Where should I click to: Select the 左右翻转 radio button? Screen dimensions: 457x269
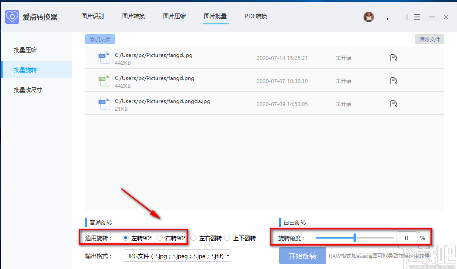(x=193, y=238)
